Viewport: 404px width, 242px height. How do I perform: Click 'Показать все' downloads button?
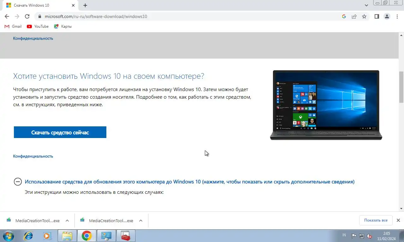click(x=376, y=220)
